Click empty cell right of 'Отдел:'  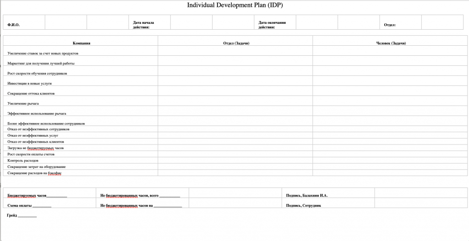(442, 22)
